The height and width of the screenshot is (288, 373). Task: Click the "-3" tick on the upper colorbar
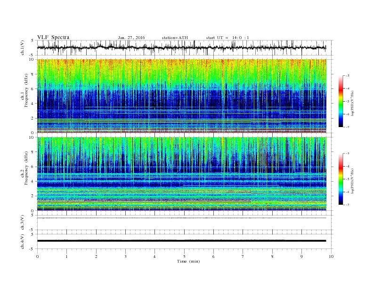(x=347, y=76)
